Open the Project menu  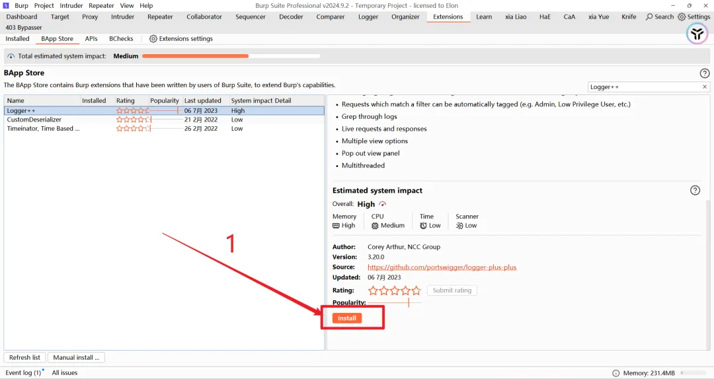44,5
